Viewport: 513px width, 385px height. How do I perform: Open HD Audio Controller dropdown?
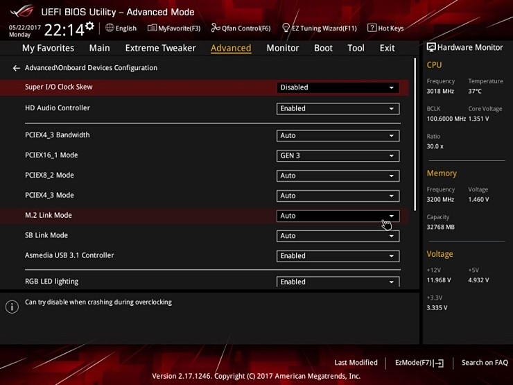pyautogui.click(x=338, y=109)
